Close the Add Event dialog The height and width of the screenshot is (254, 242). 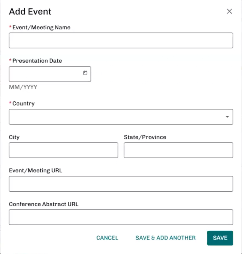pos(229,11)
